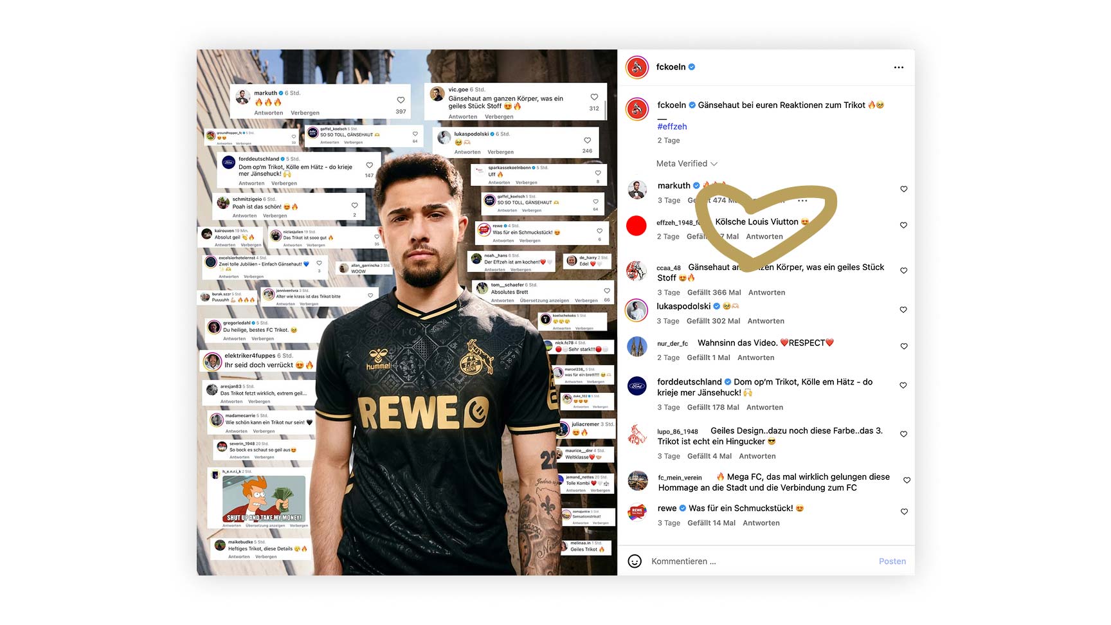Click heart beside rewe's Schmuckstück comment
This screenshot has height=625, width=1111.
904,512
